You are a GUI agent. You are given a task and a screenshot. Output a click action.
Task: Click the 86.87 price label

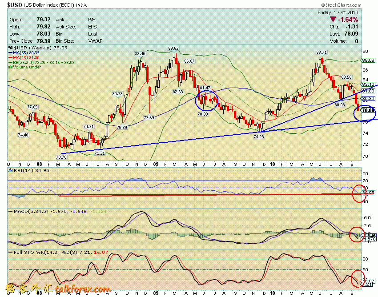tap(189, 61)
